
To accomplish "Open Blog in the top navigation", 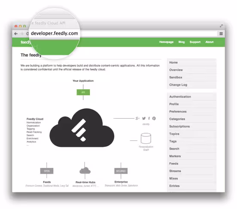I will click(x=182, y=42).
